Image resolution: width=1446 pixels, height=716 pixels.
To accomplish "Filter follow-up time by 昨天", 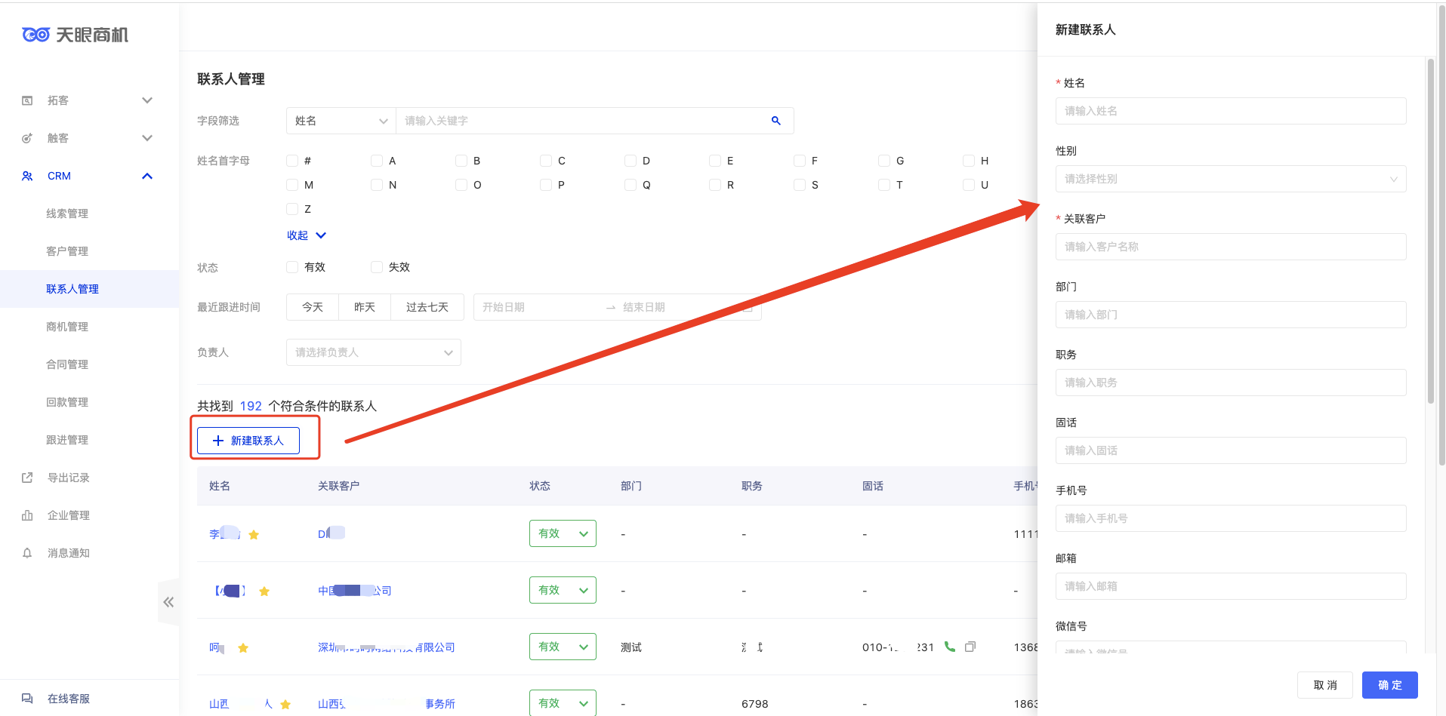I will click(365, 307).
